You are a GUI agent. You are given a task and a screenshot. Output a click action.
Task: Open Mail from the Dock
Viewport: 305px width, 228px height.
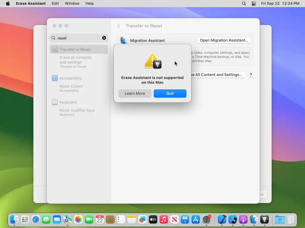click(57, 219)
